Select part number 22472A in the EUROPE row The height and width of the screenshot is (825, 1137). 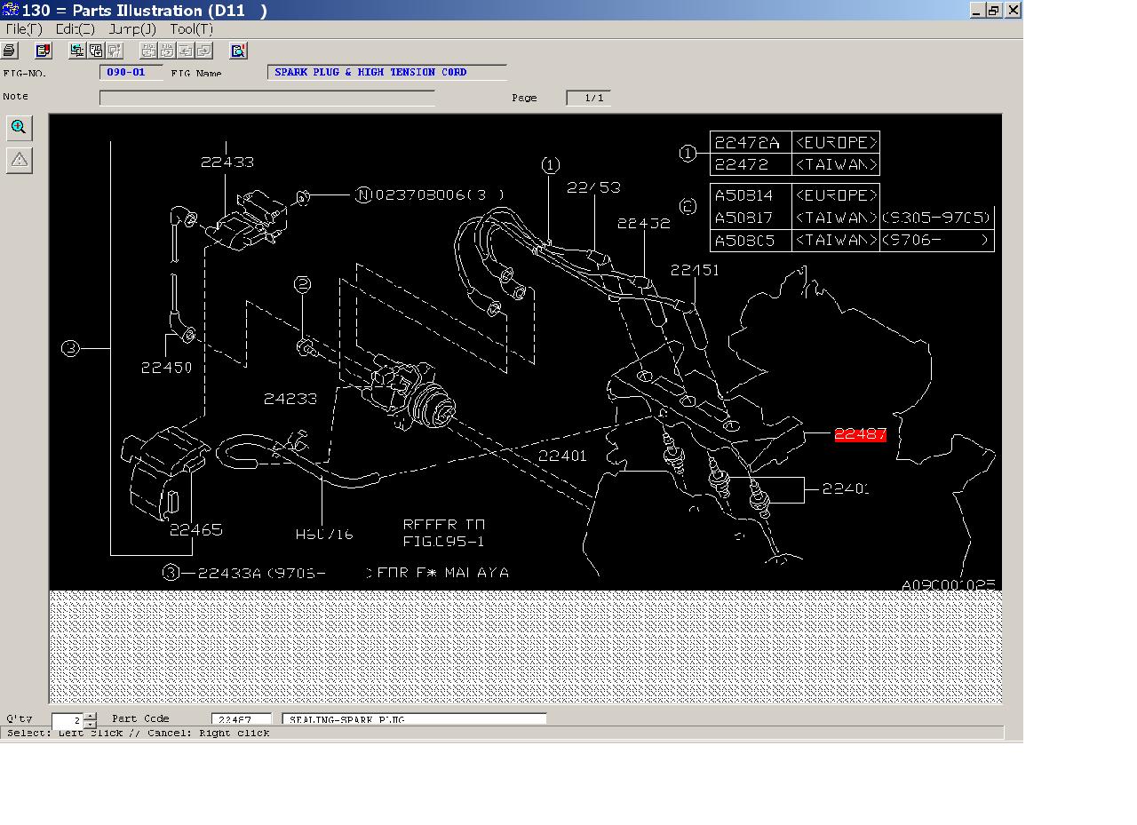tap(747, 143)
